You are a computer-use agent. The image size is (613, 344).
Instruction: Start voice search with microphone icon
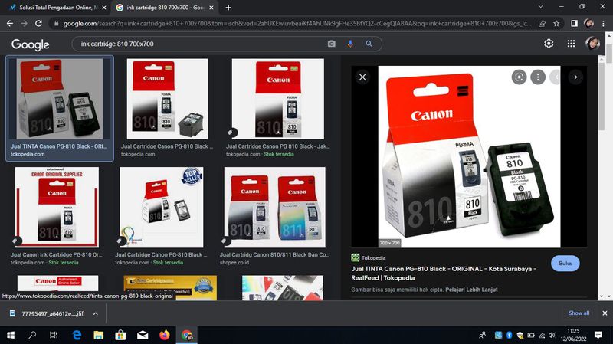(350, 44)
